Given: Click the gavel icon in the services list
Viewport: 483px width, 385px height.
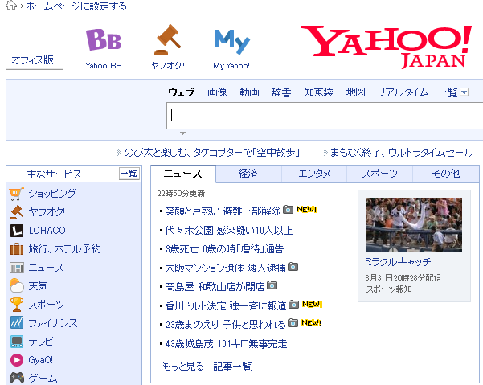Looking at the screenshot, I should pyautogui.click(x=16, y=212).
